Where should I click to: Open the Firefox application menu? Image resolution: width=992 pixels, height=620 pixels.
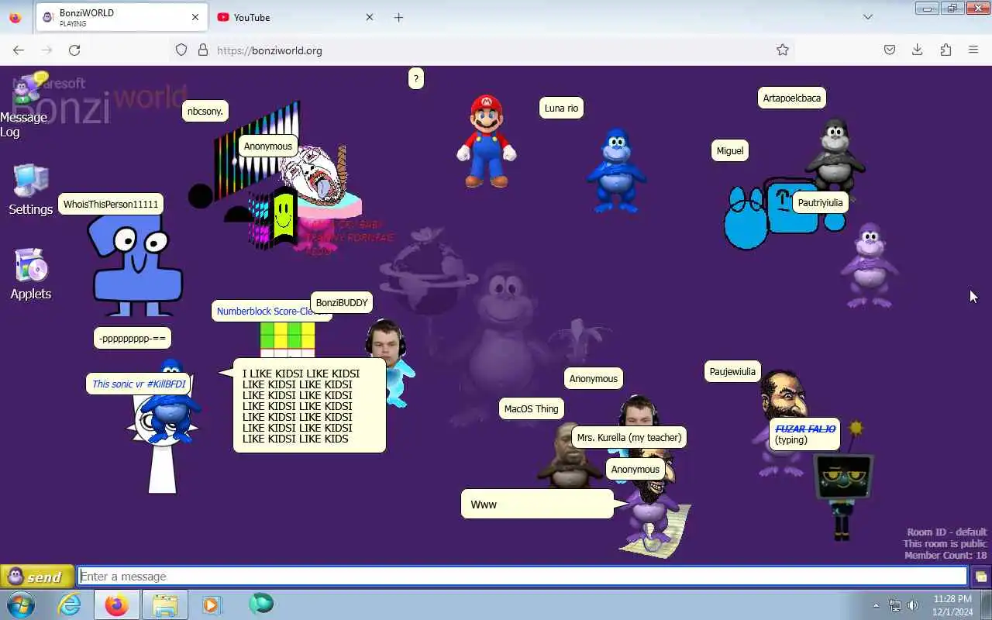pyautogui.click(x=973, y=50)
